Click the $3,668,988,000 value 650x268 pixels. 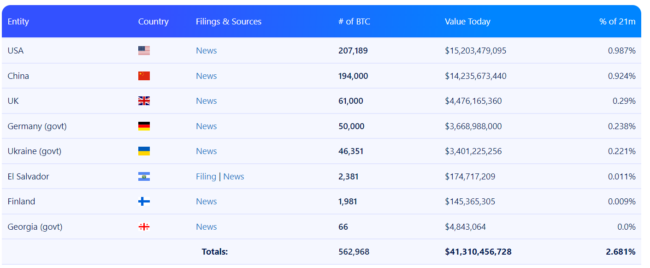(x=473, y=126)
